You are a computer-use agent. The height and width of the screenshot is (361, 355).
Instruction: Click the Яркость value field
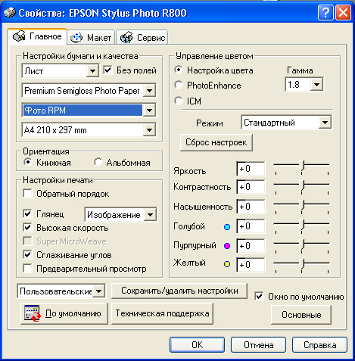coord(251,169)
